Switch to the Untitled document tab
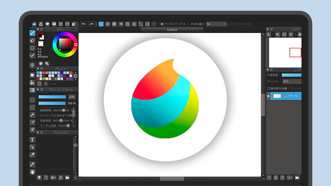This screenshot has height=186, width=331. click(x=172, y=30)
